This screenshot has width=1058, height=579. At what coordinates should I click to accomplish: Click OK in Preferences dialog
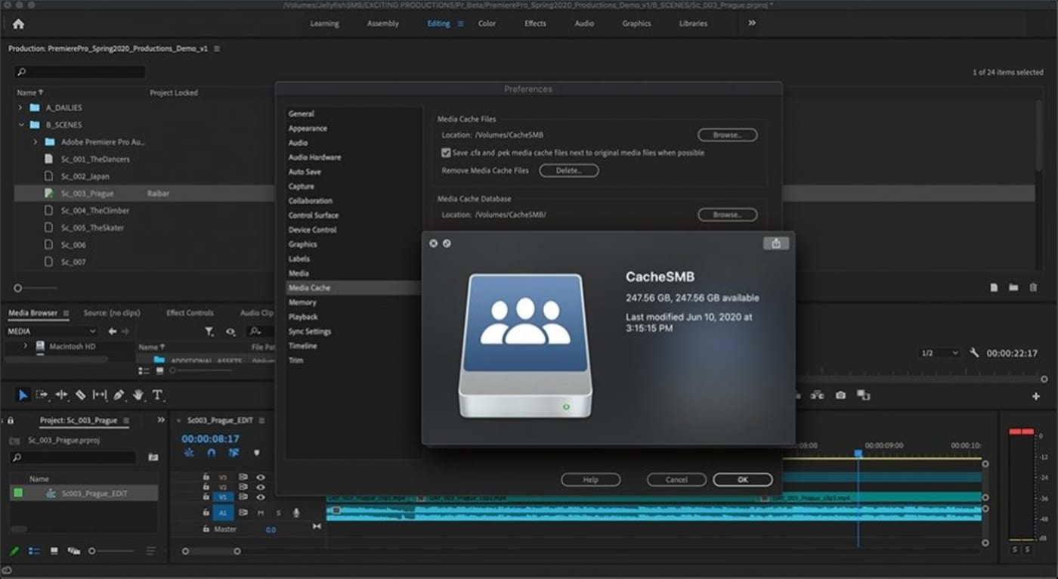click(743, 480)
